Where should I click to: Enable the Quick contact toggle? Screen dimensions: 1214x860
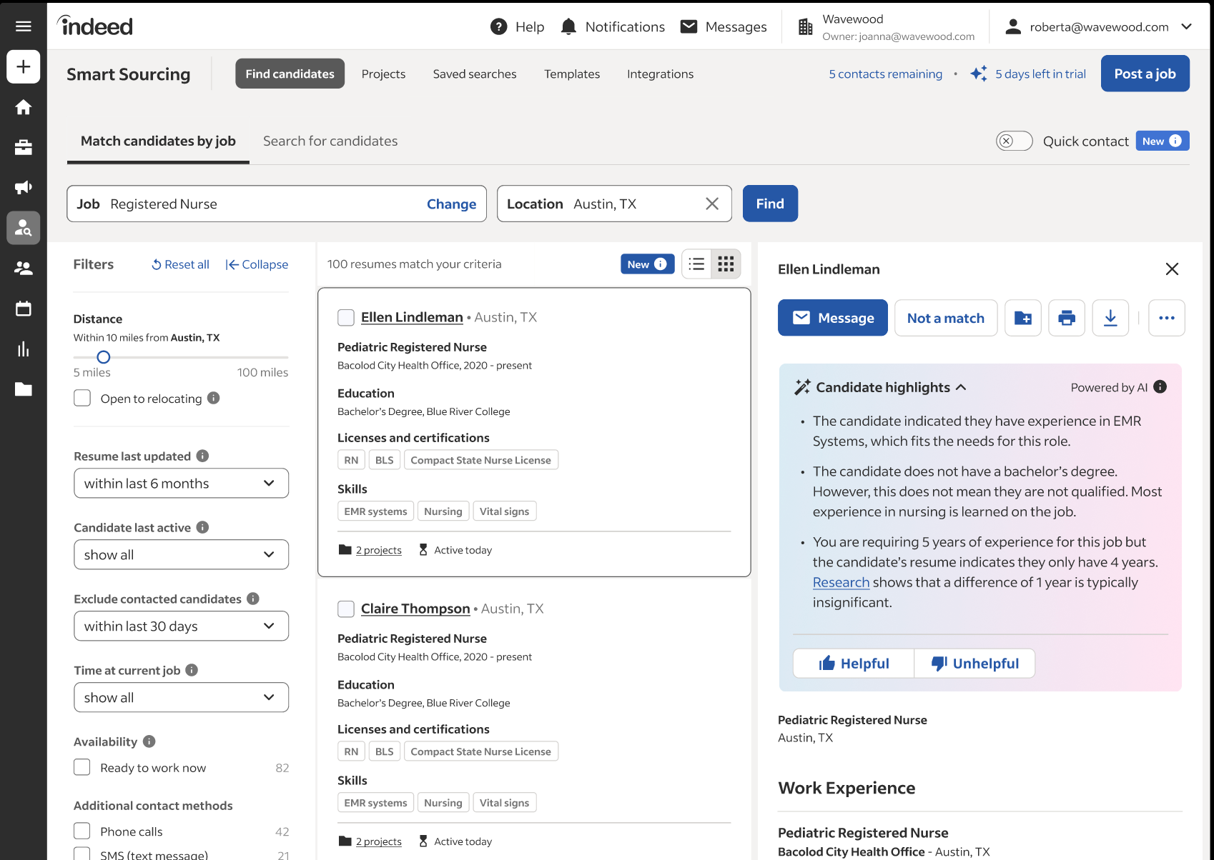(x=1014, y=141)
